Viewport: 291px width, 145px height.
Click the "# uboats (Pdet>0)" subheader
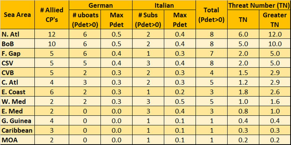85,20
